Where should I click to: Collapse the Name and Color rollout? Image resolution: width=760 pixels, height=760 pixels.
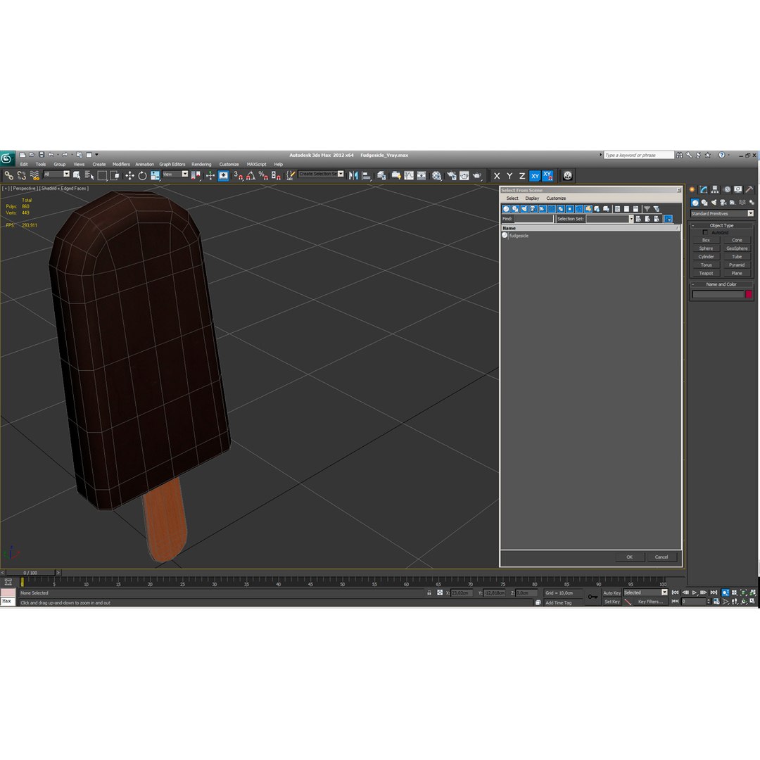coord(721,284)
